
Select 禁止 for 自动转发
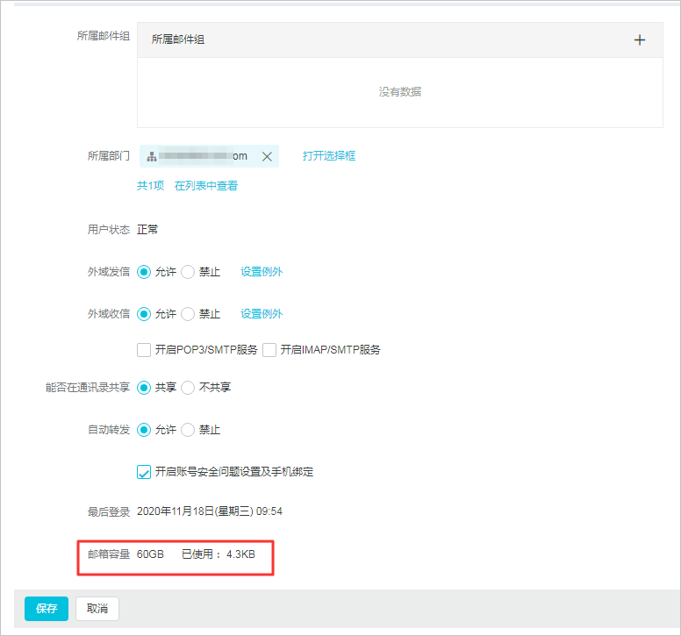coord(188,430)
